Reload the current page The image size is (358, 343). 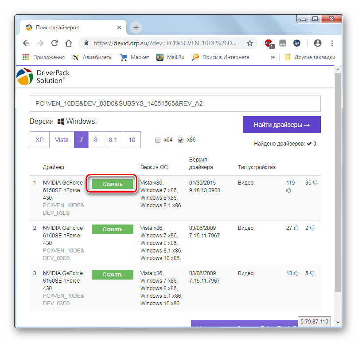point(54,43)
